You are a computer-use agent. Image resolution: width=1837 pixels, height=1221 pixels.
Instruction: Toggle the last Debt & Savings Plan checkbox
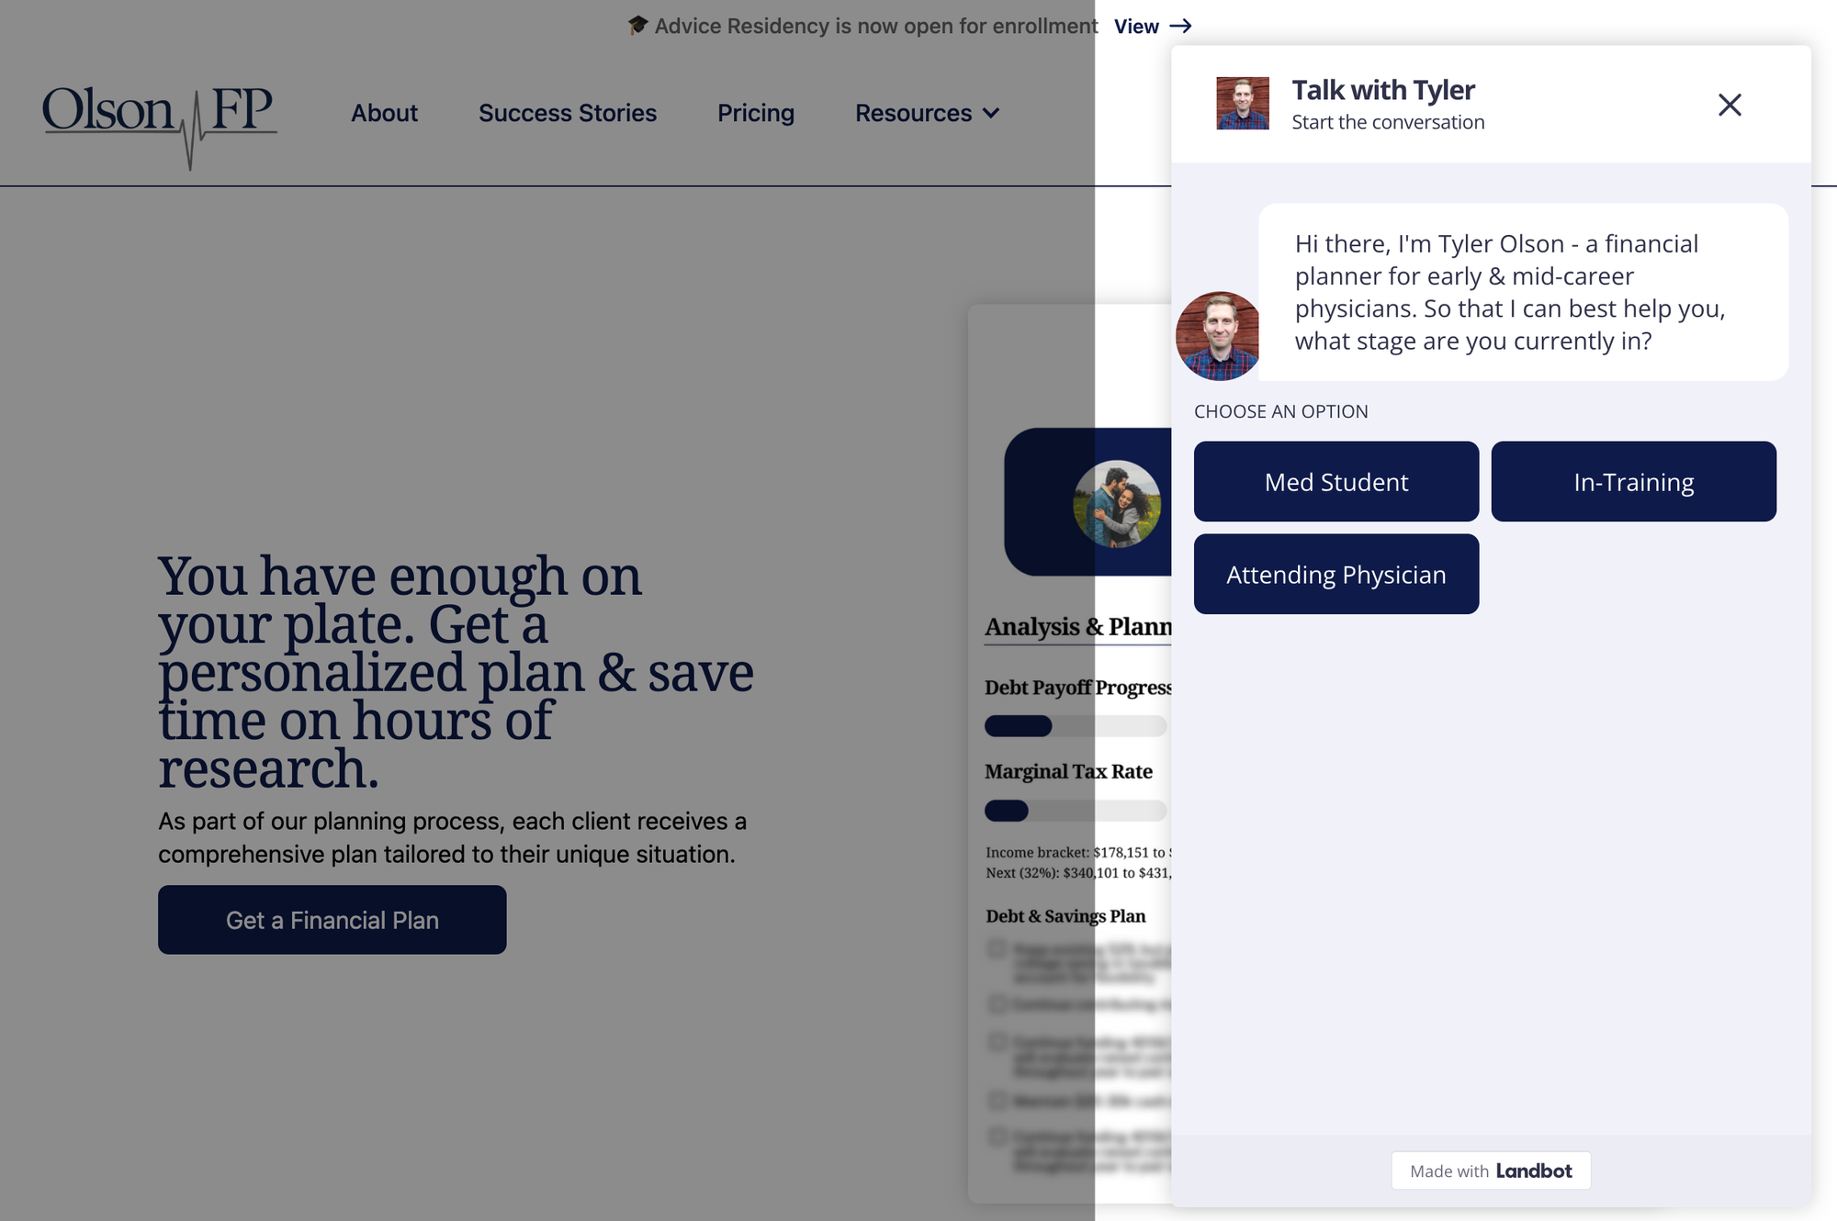pyautogui.click(x=997, y=1137)
